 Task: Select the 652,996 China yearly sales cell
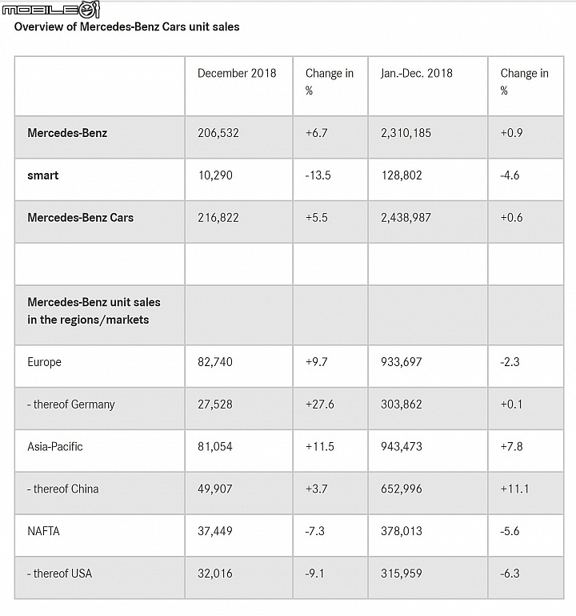coord(402,489)
